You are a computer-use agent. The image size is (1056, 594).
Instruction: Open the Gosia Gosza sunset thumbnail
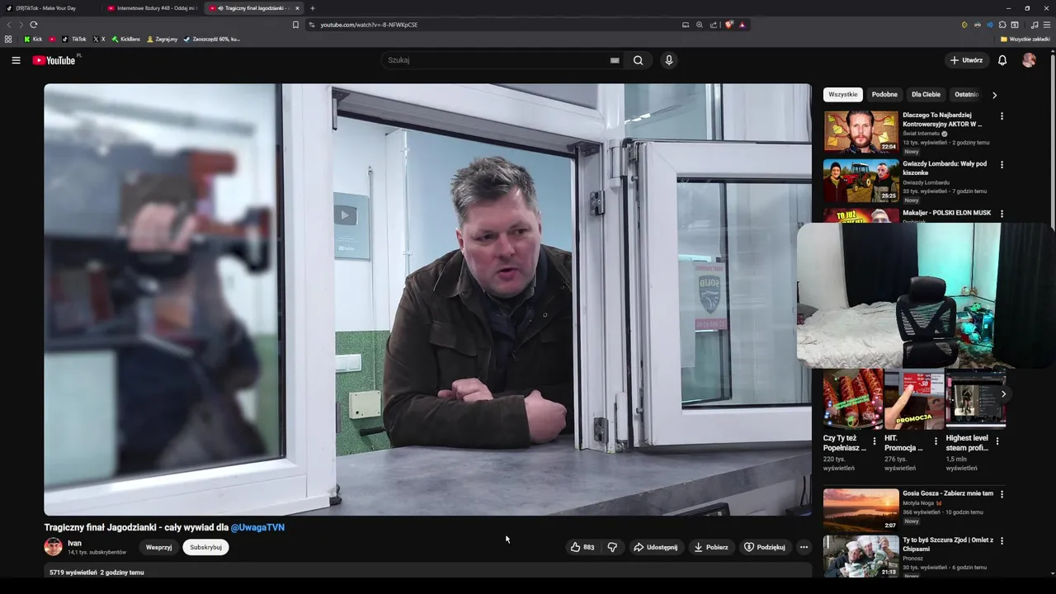click(x=860, y=510)
